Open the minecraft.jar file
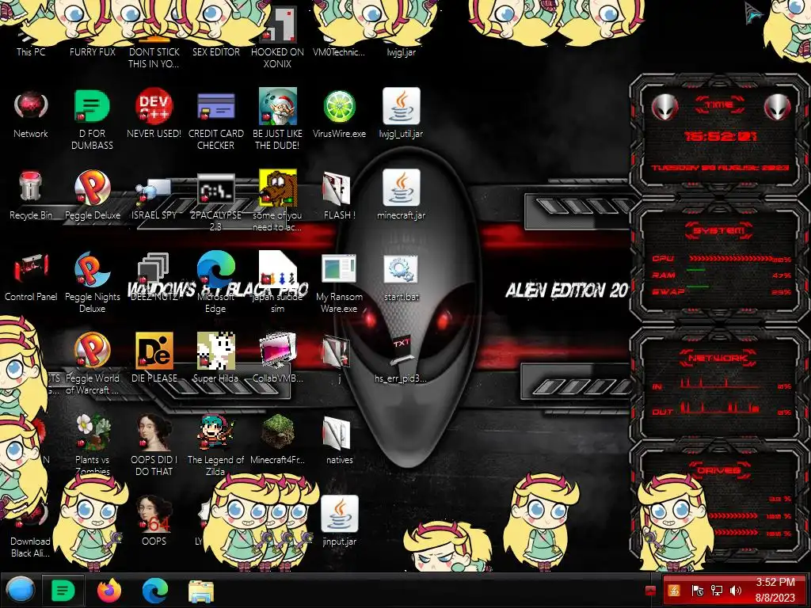811x608 pixels. (401, 187)
